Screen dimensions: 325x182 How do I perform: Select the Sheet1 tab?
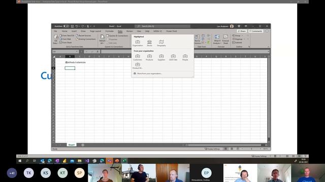pos(72,145)
